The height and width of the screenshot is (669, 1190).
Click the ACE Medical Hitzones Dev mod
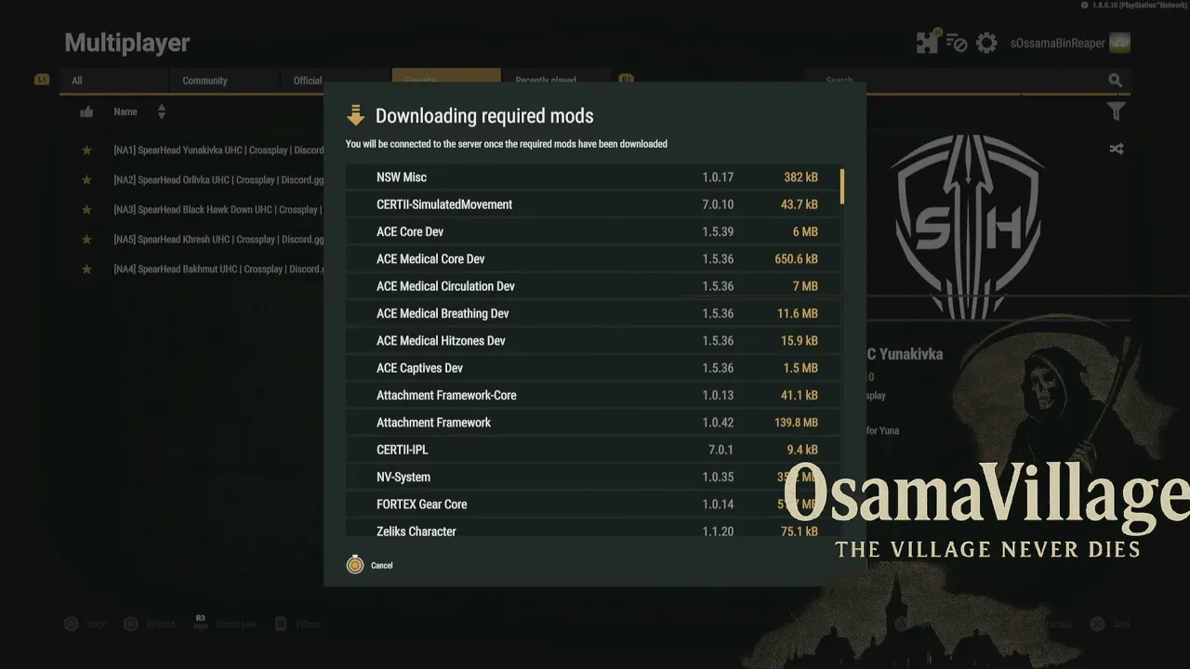point(592,341)
